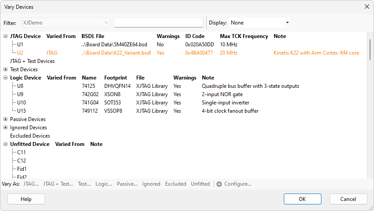Vary selected device as Excluded
Screen dimensions: 374x211
pos(175,184)
